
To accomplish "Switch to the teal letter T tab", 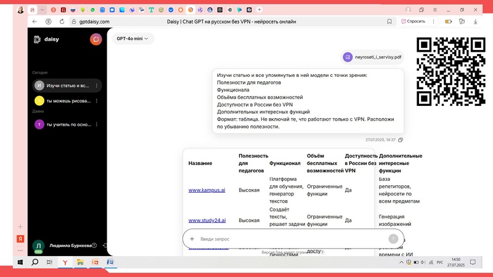I will coord(151,10).
